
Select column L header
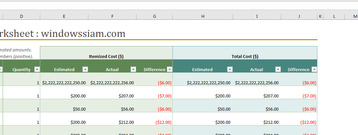334,16
